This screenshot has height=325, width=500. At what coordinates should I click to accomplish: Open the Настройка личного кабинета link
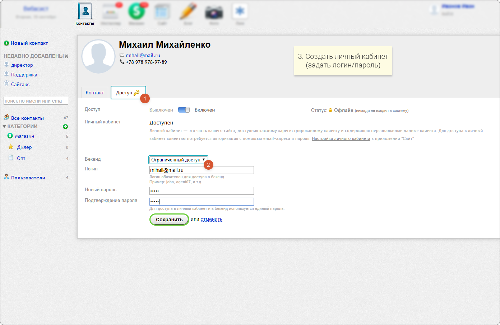point(341,138)
